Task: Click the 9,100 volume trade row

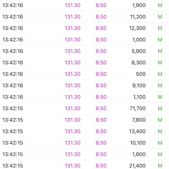Action: coord(139,85)
